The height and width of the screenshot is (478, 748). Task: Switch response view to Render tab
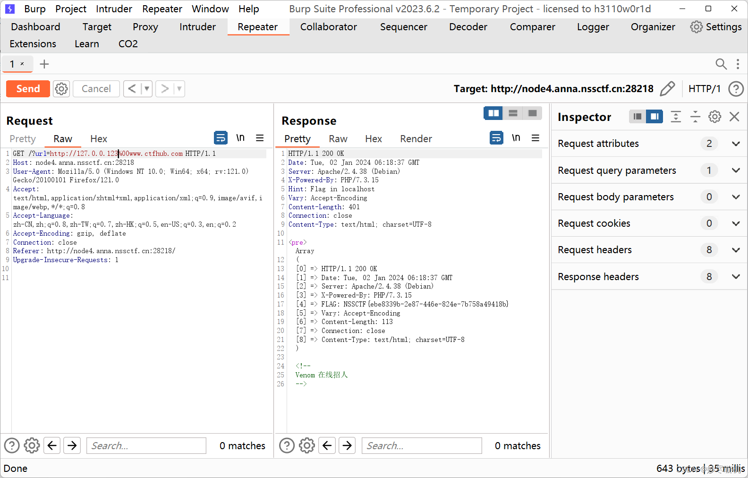tap(416, 139)
